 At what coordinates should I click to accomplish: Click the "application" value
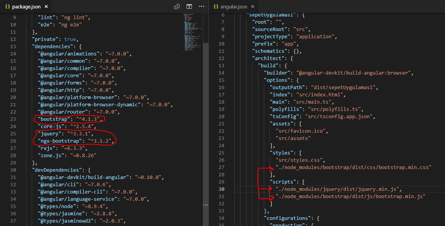point(315,37)
